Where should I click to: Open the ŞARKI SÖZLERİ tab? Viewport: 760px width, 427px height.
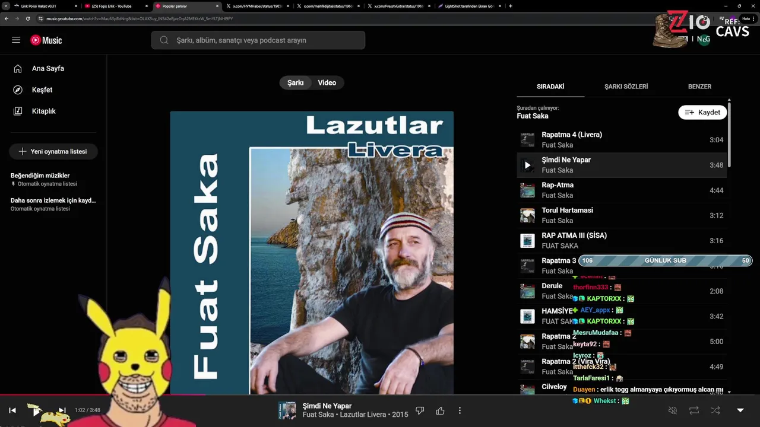click(626, 87)
